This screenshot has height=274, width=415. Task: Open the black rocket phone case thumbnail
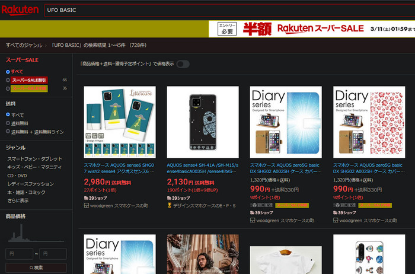(x=203, y=122)
